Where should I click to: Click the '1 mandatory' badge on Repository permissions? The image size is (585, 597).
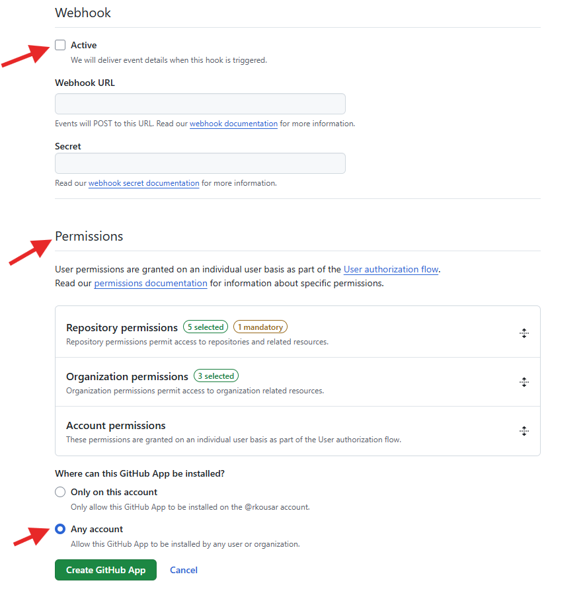point(260,327)
